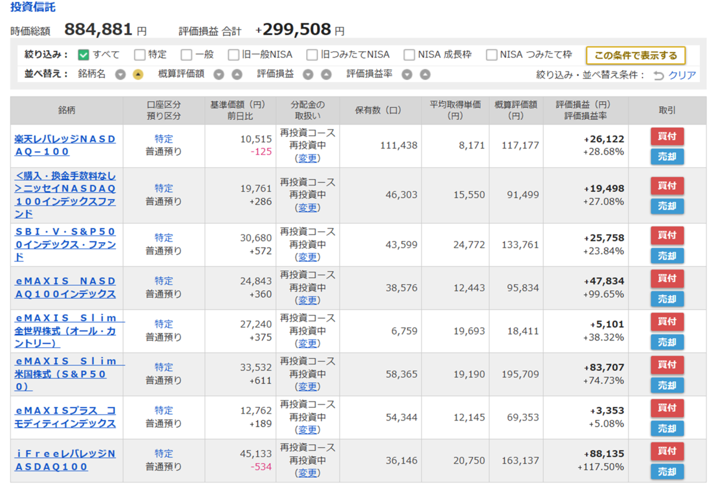The height and width of the screenshot is (489, 716).
Task: Sort 評価損益率 with the down arrow icon
Action: pyautogui.click(x=407, y=75)
